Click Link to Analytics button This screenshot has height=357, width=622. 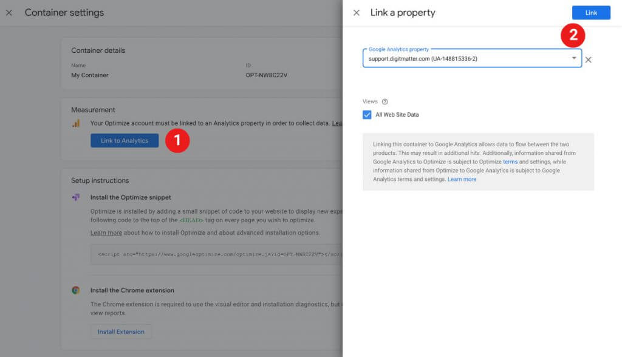125,140
